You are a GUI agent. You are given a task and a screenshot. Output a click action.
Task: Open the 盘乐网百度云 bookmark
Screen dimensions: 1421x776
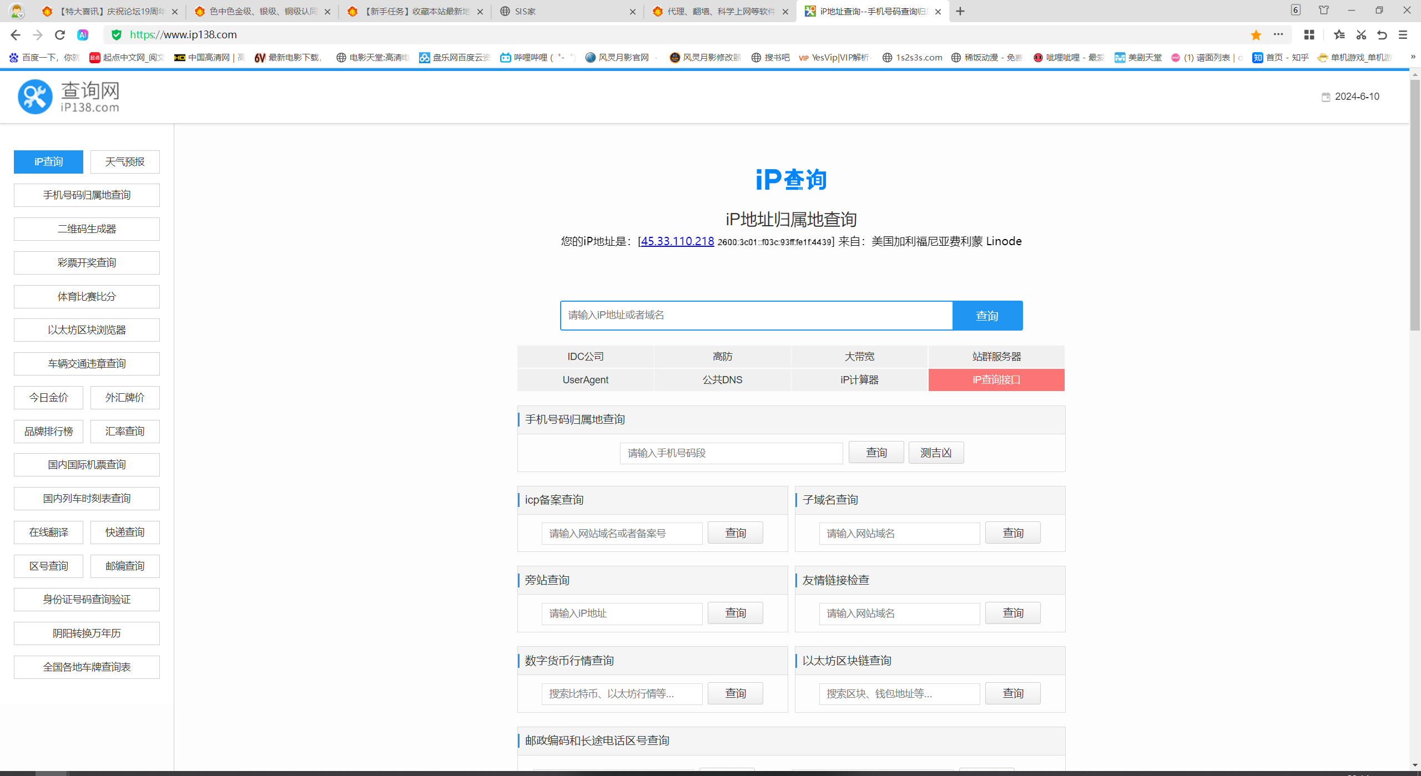[x=455, y=58]
